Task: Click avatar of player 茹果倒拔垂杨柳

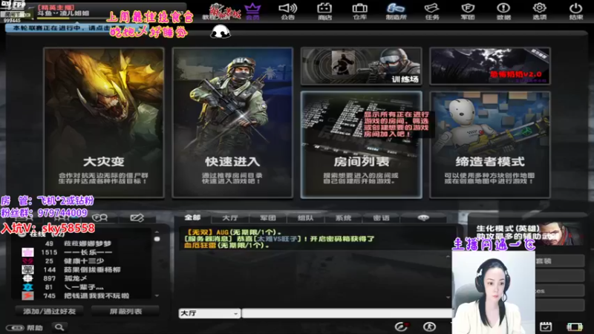Action: point(27,269)
